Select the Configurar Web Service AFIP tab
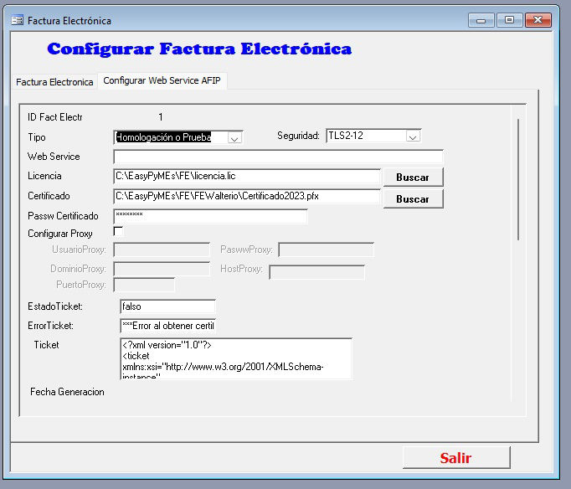571x489 pixels. coord(162,81)
